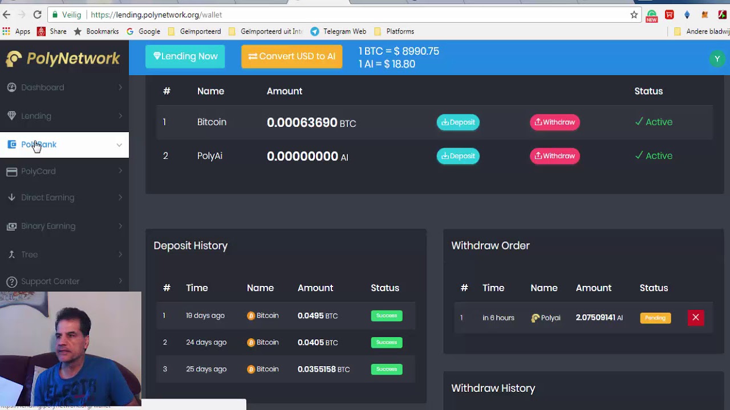This screenshot has width=730, height=410.
Task: Click the browser address bar URL
Action: point(156,15)
